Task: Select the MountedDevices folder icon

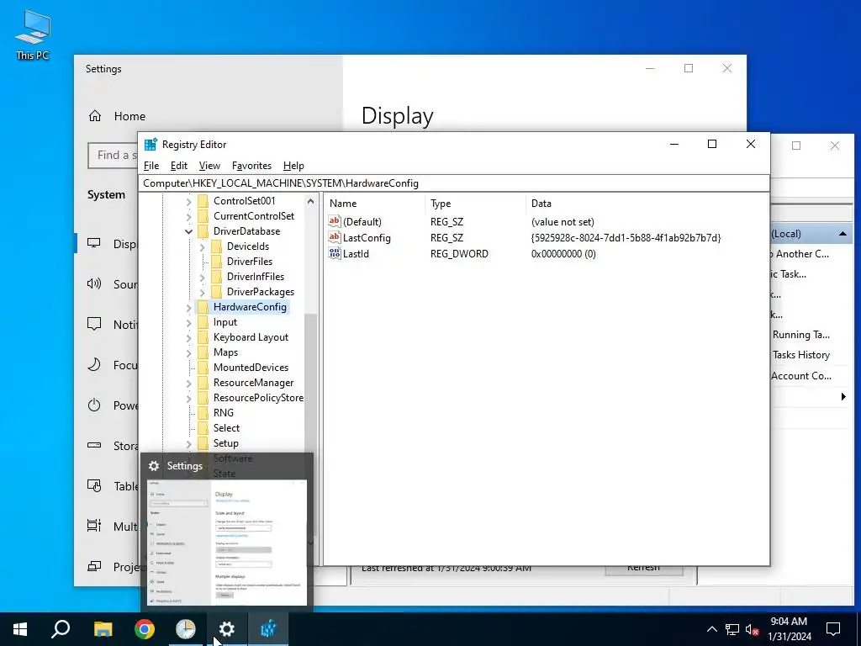Action: click(203, 367)
